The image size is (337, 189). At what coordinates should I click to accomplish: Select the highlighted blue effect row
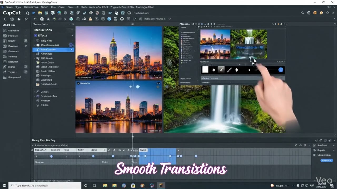53,49
